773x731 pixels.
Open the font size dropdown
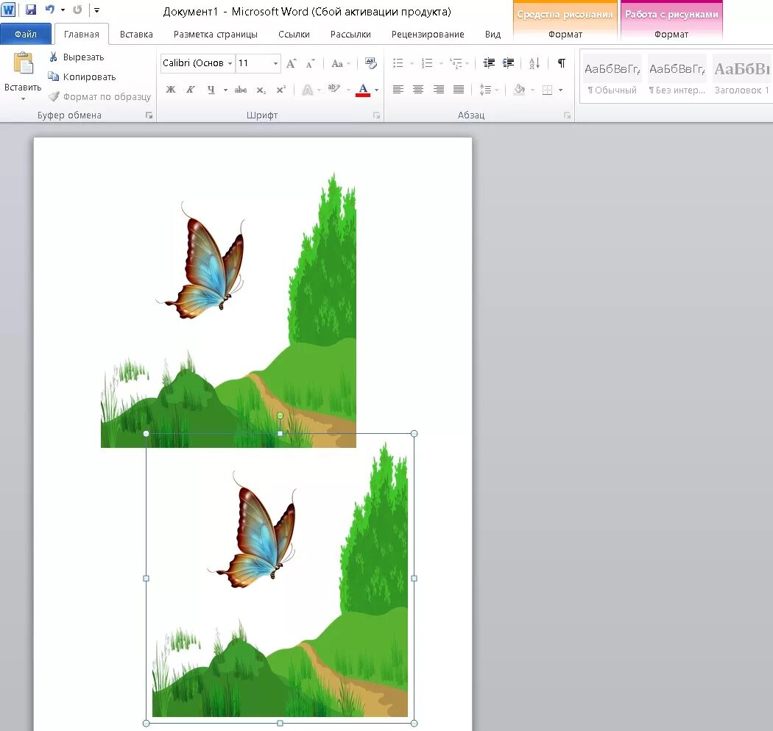pos(275,63)
